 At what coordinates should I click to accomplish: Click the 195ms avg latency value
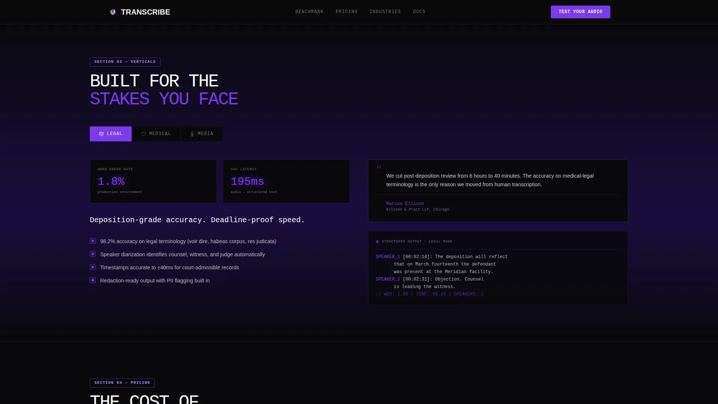point(247,181)
